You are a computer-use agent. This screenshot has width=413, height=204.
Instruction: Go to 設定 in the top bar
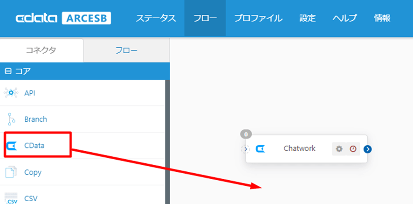click(307, 18)
